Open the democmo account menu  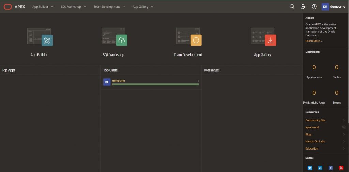[x=333, y=7]
